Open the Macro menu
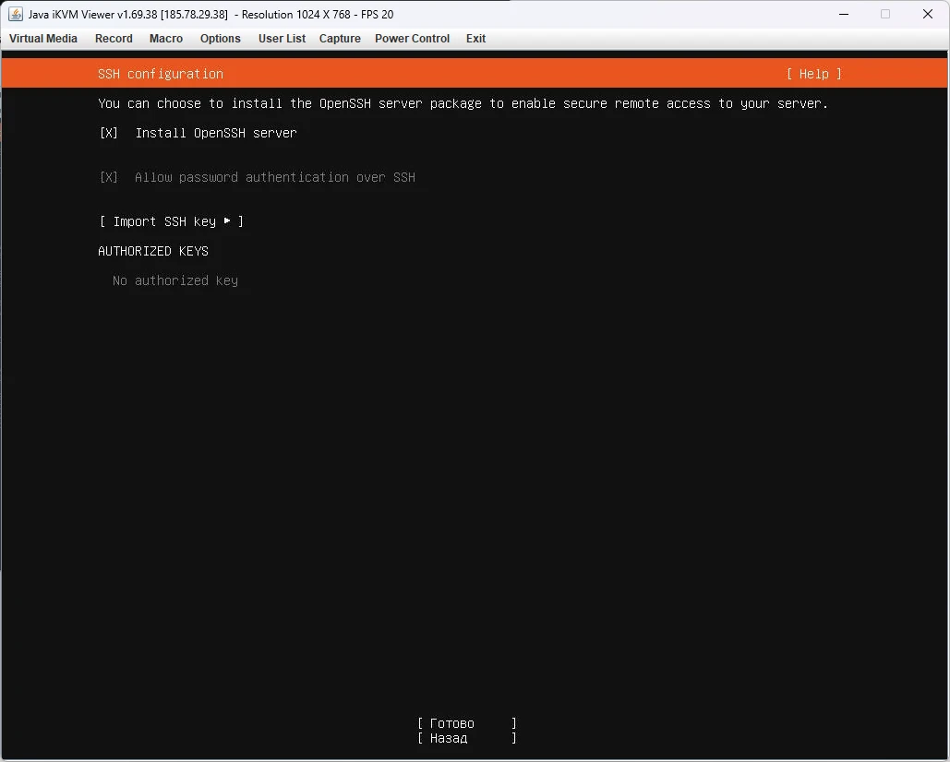This screenshot has height=762, width=950. 166,39
